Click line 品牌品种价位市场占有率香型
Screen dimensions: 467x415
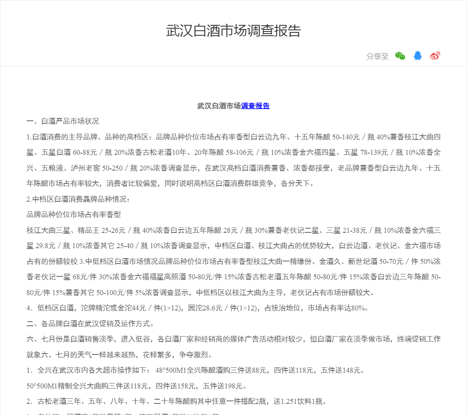[x=73, y=215]
